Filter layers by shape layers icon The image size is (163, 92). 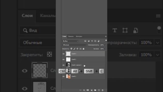[95, 41]
